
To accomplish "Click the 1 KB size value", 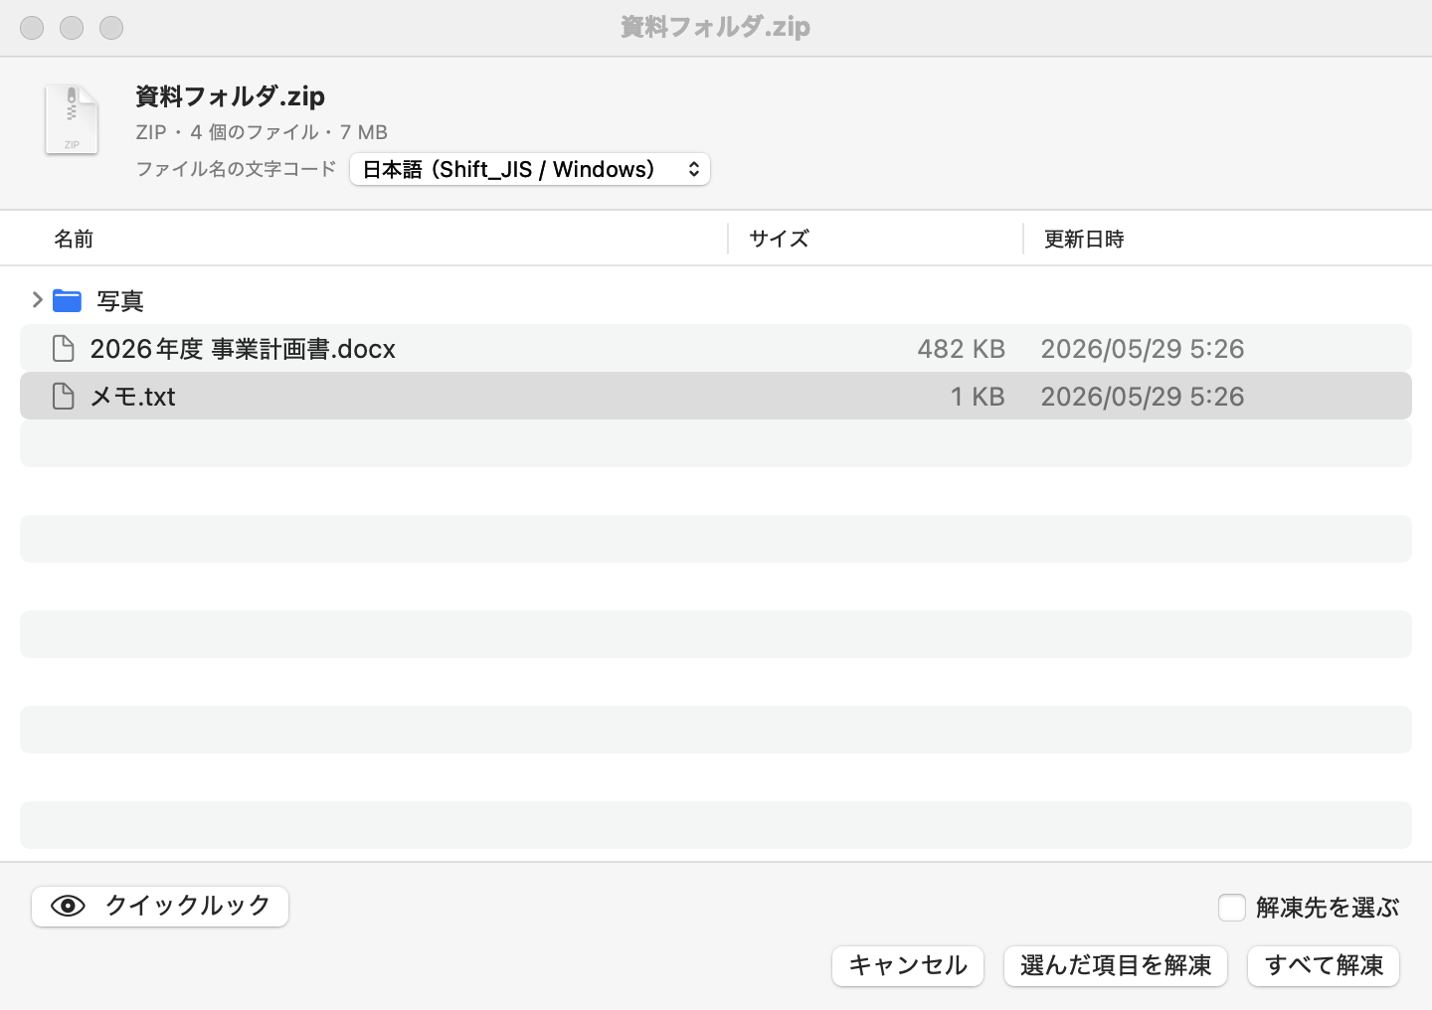I will [x=978, y=397].
